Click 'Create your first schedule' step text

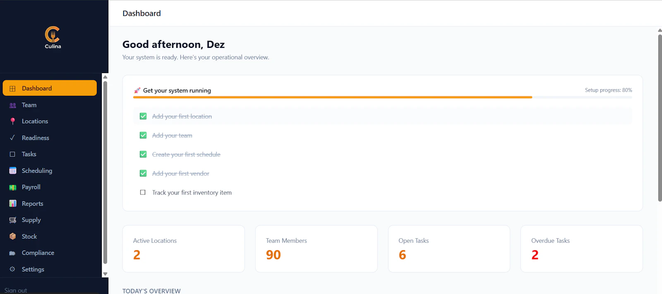click(x=186, y=154)
